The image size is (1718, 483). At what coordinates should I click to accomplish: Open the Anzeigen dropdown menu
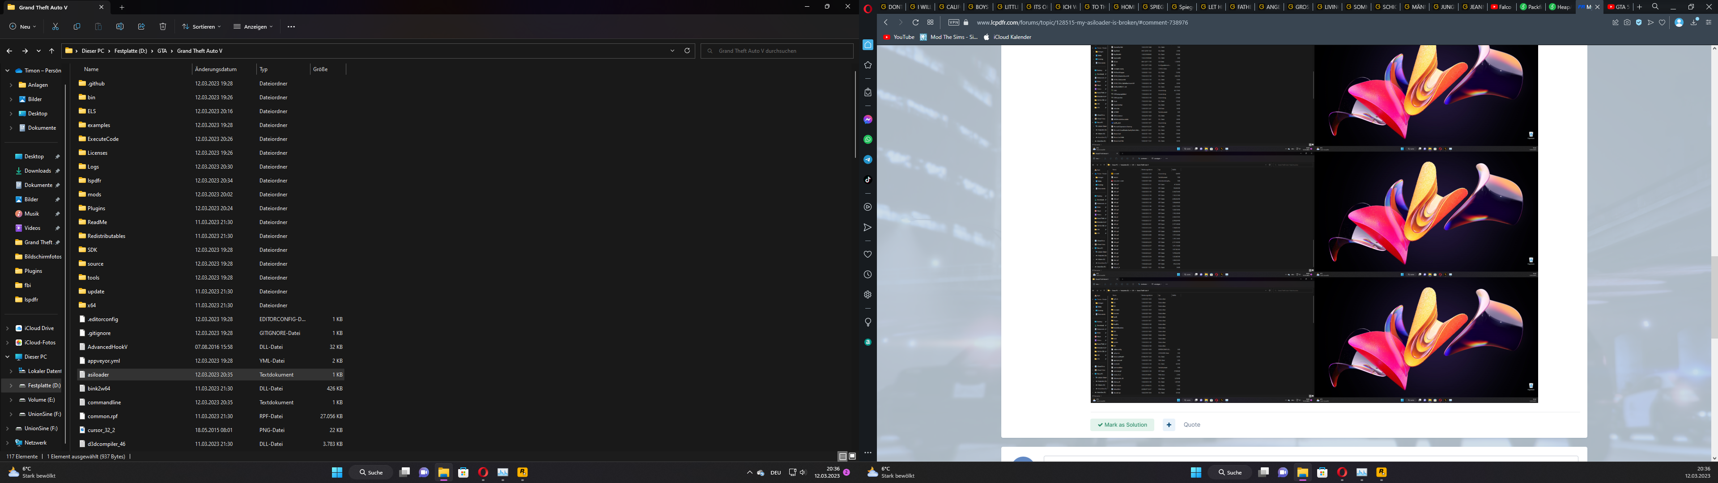point(253,27)
